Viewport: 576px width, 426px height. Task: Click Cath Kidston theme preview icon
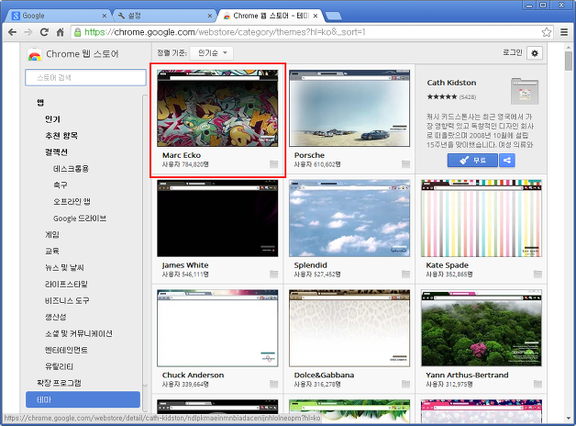point(525,91)
